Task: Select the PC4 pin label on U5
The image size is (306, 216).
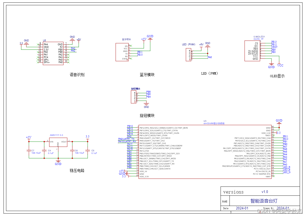Action: tap(46, 57)
